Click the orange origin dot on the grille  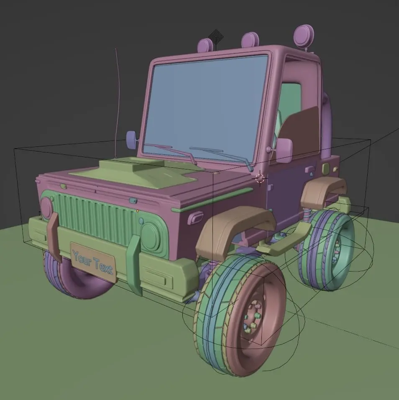tap(138, 211)
